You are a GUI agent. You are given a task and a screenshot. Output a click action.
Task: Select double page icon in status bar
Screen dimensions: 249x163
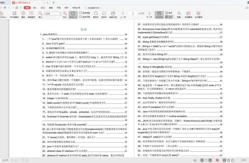(210, 160)
